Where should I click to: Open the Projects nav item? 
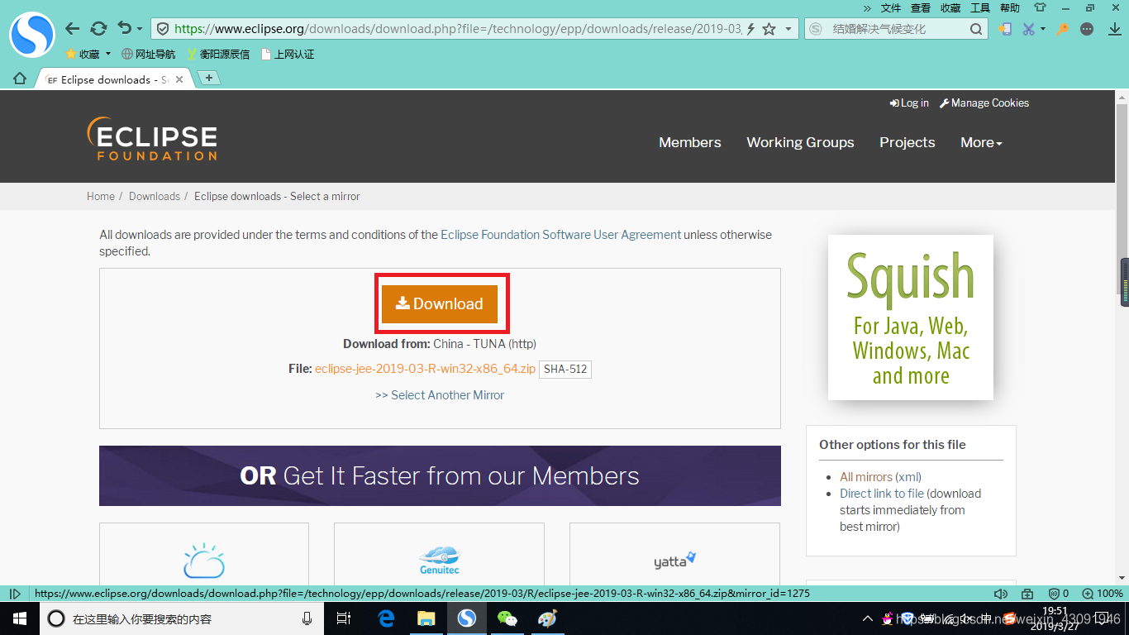point(907,142)
